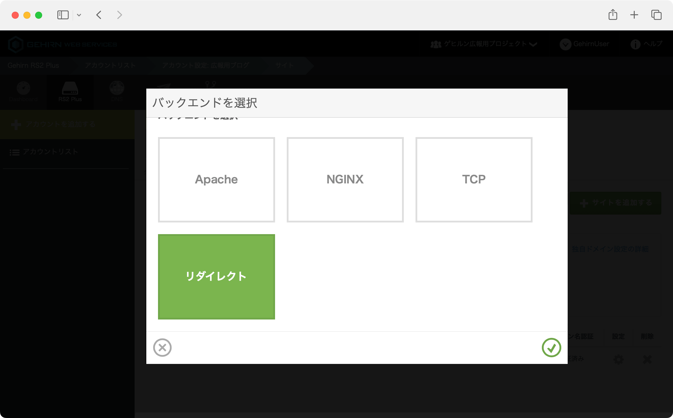Open the DNS service icon
This screenshot has height=418, width=673.
[117, 92]
